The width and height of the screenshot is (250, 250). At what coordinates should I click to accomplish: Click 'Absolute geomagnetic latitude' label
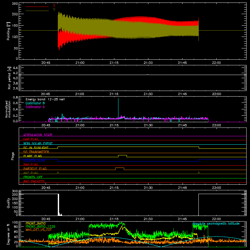[x=216, y=223]
